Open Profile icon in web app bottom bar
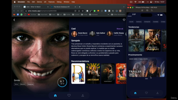The width and height of the screenshot is (178, 100). click(x=83, y=96)
